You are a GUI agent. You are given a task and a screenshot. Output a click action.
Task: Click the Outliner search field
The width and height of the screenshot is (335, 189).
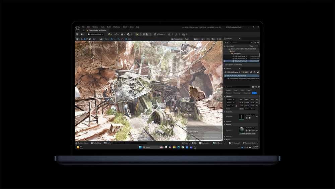241,42
